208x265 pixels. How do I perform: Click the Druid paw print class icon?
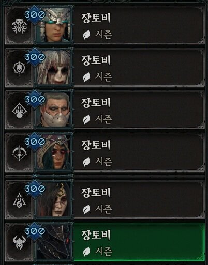click(19, 111)
